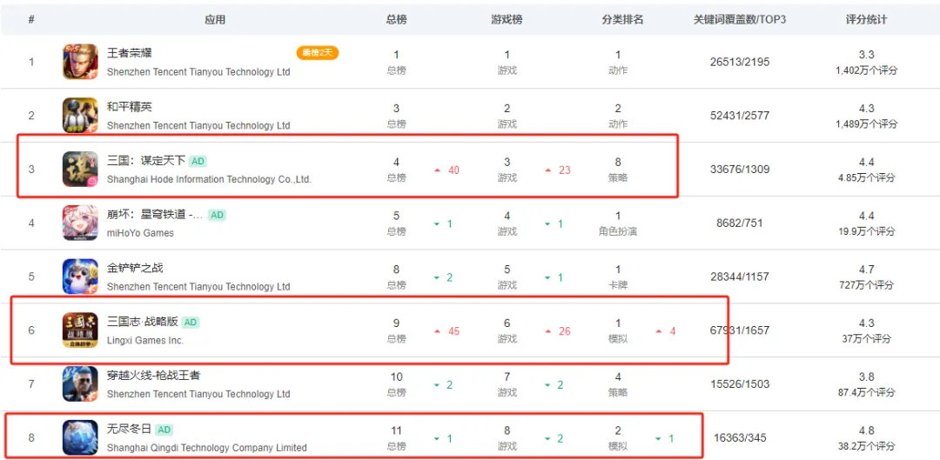Click the 关键词覆盖数/TOP3 column header
This screenshot has height=460, width=940.
point(739,20)
